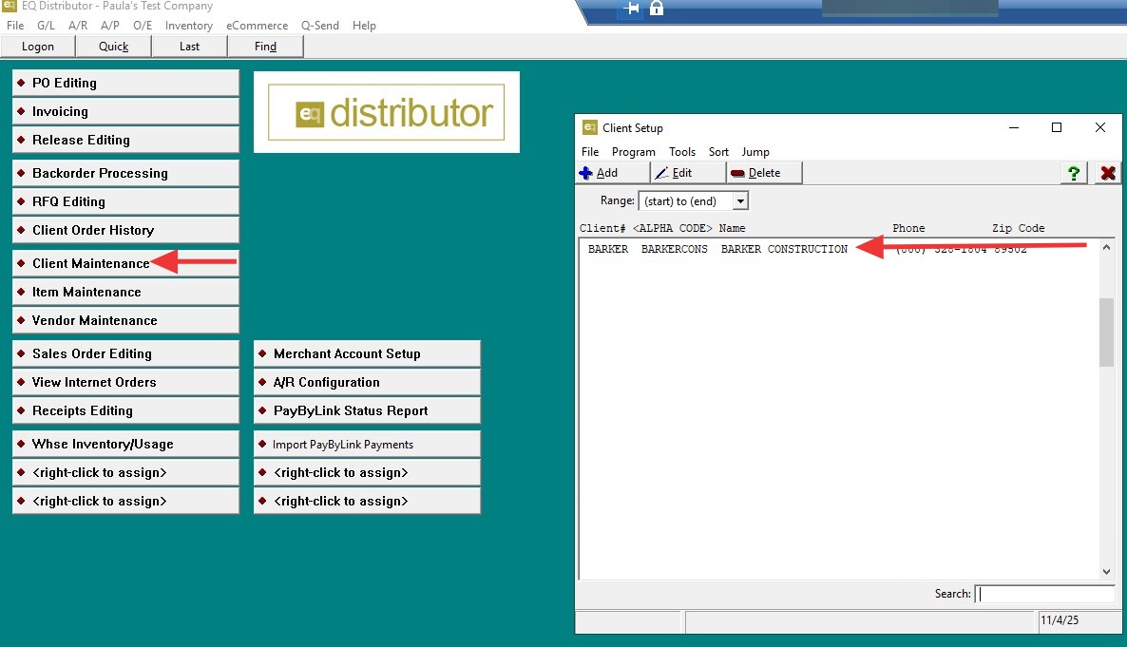Image resolution: width=1127 pixels, height=647 pixels.
Task: Click View Internet Orders
Action: point(125,382)
